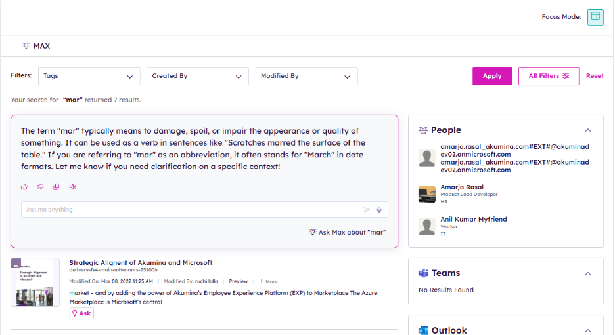Open the All Filters panel
615x335 pixels.
[549, 76]
